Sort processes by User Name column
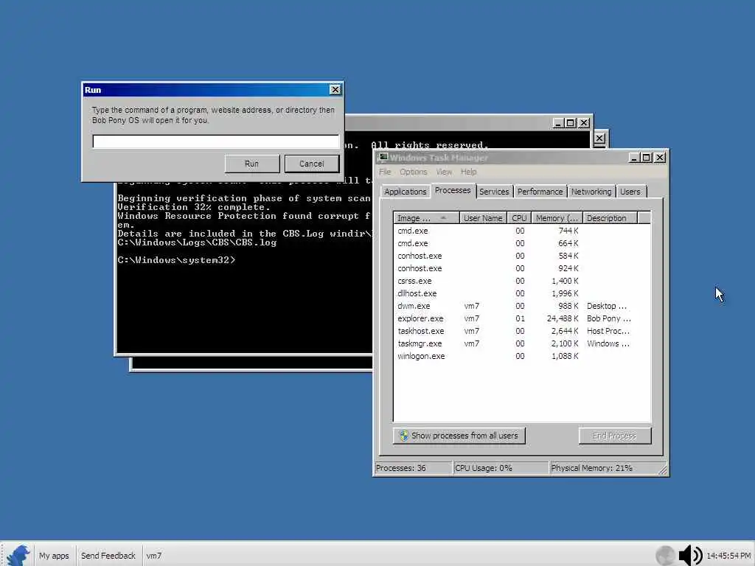This screenshot has height=566, width=755. [x=483, y=218]
